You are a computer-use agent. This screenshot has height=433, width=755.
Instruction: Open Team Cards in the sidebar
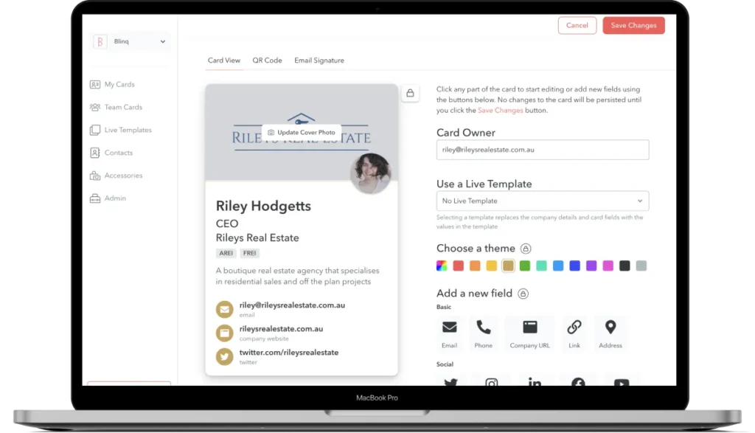click(x=122, y=107)
